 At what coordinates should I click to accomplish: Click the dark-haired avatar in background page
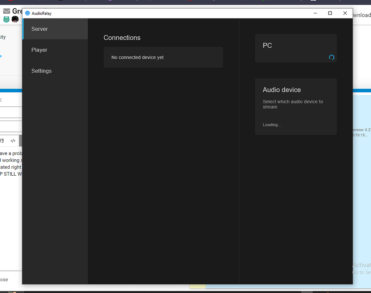click(x=15, y=19)
